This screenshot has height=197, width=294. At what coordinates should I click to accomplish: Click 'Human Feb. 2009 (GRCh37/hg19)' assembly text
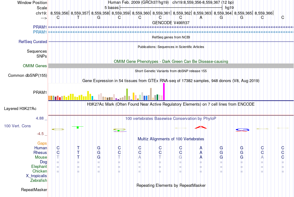click(x=138, y=2)
